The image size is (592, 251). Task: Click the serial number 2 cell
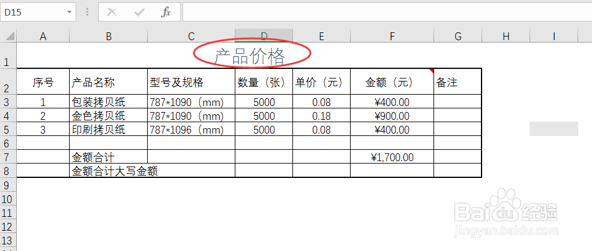(43, 116)
